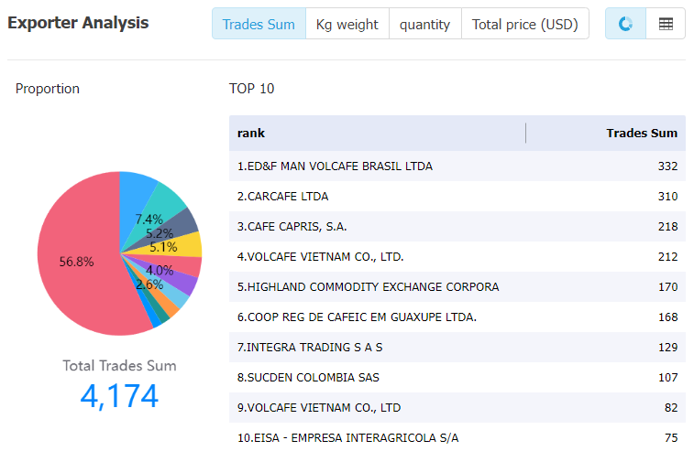Select row 3.CAFE CAPRIS, S.A.
The image size is (694, 451).
(x=457, y=227)
